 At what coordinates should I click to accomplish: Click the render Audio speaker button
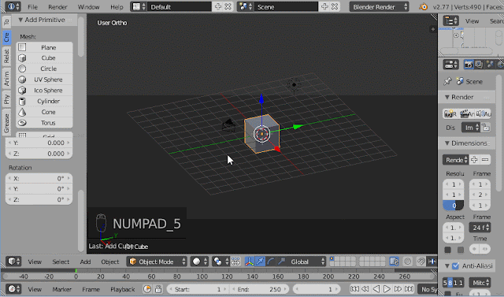(484, 113)
